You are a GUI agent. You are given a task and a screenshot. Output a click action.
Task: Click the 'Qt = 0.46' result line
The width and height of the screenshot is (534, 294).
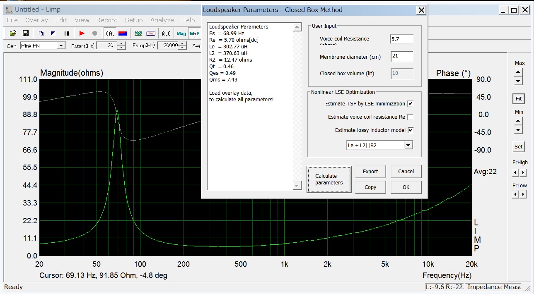222,67
